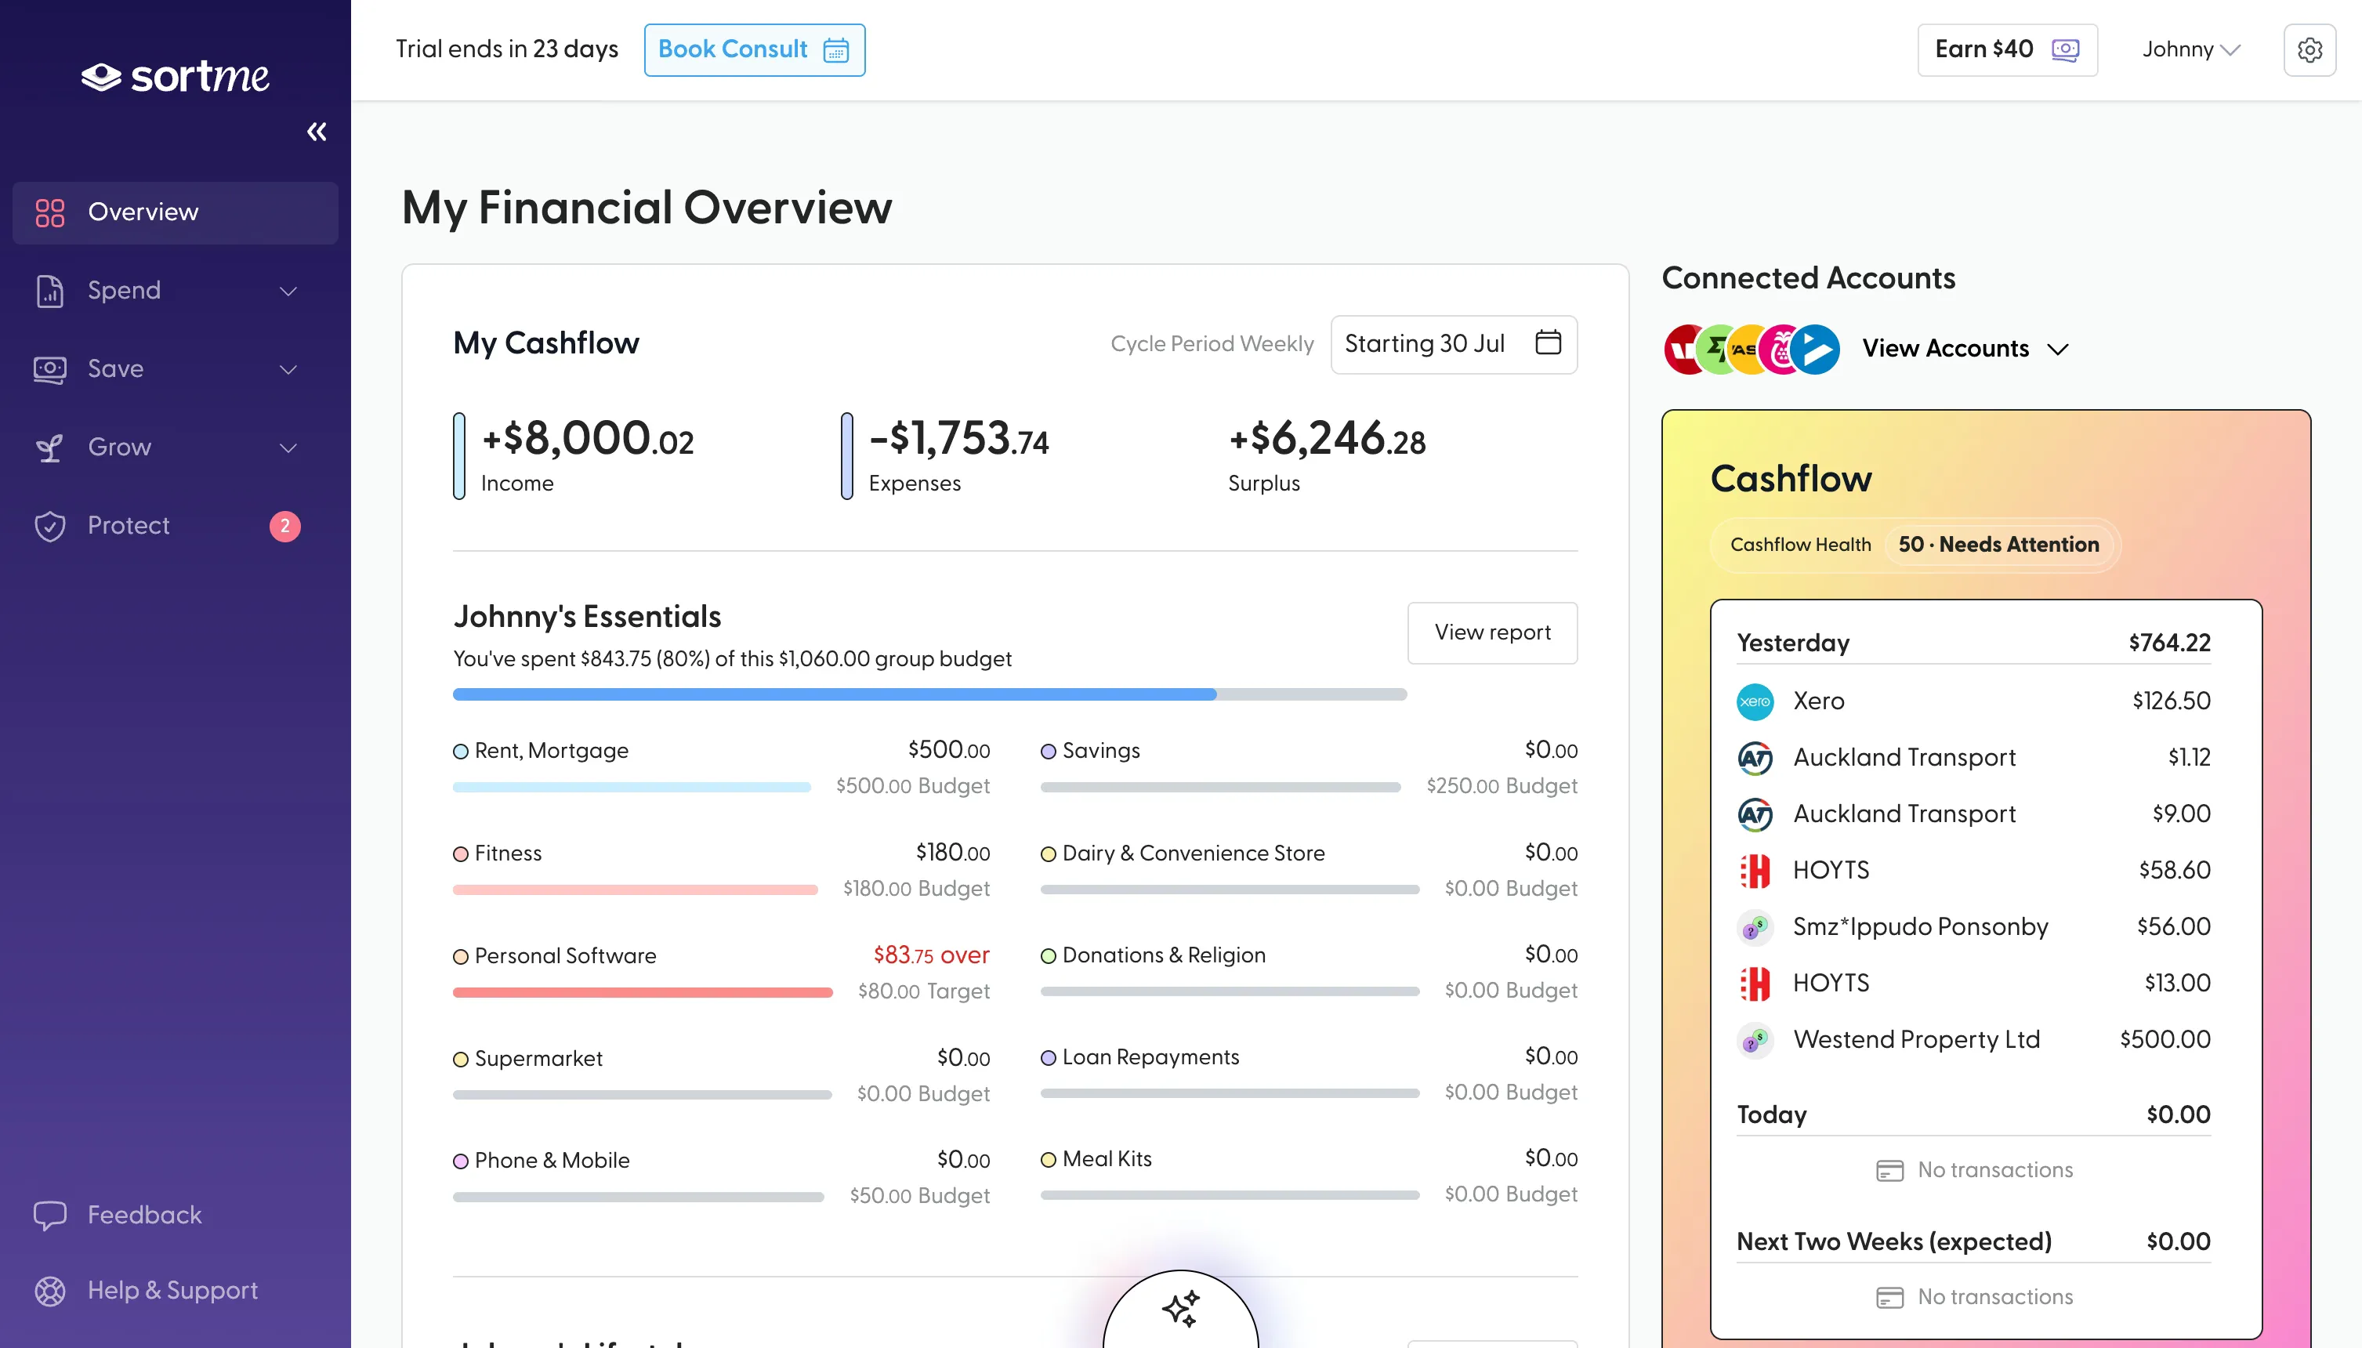This screenshot has width=2362, height=1348.
Task: Click the Johnny's Essentials overall progress bar
Action: pos(929,694)
